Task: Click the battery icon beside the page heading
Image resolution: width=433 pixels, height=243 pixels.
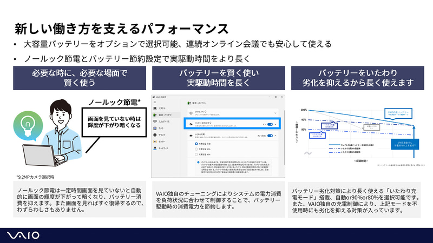Action: pyautogui.click(x=189, y=103)
